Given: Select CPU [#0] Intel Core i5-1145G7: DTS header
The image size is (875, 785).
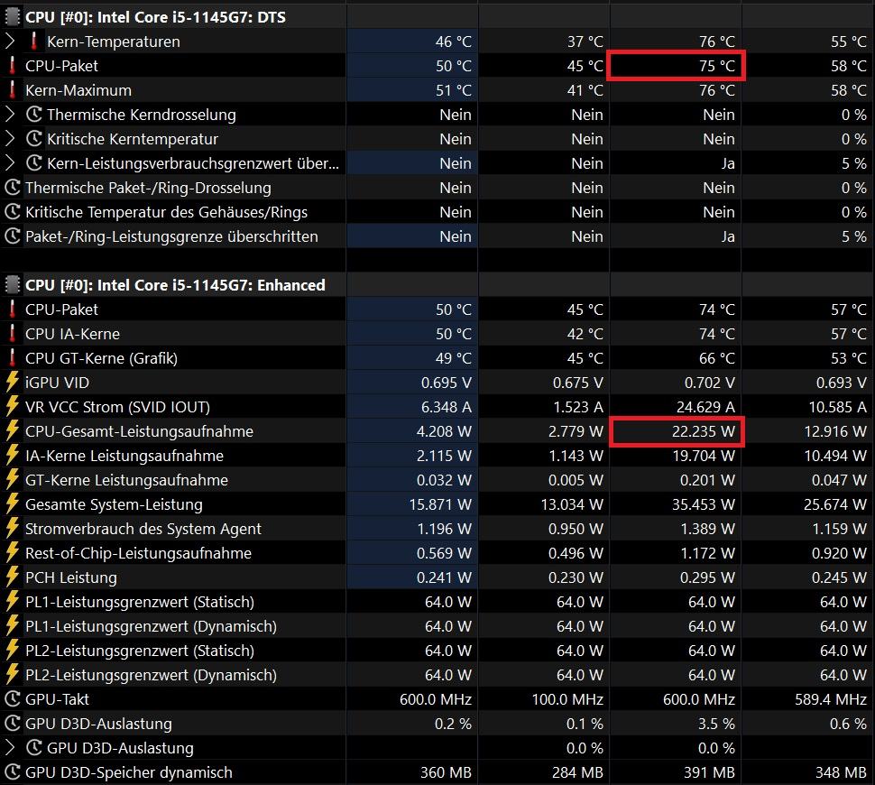Looking at the screenshot, I should point(156,17).
